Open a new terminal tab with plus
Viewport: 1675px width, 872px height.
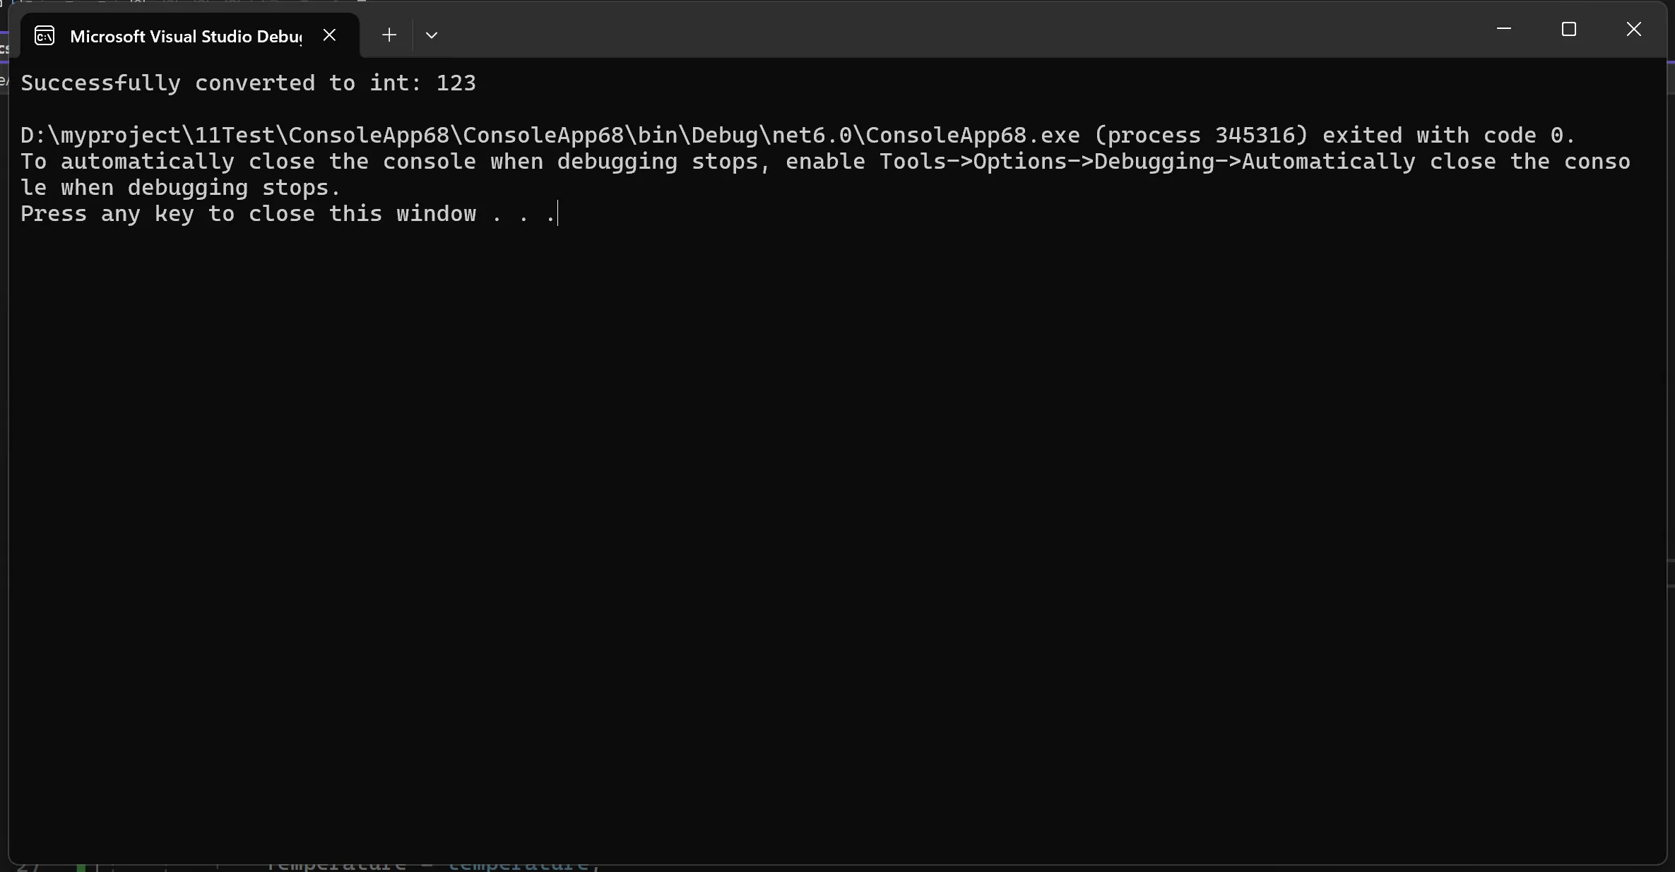click(x=389, y=35)
